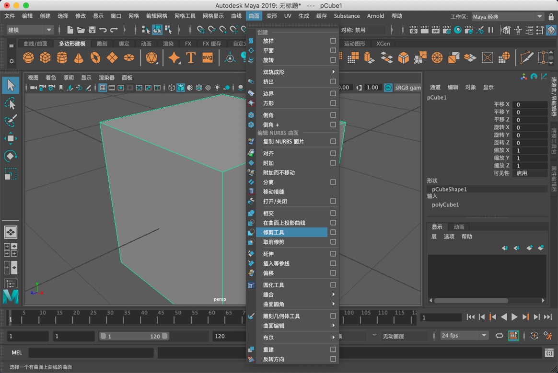Select the Paint selection tool
Image resolution: width=558 pixels, height=373 pixels.
11,121
